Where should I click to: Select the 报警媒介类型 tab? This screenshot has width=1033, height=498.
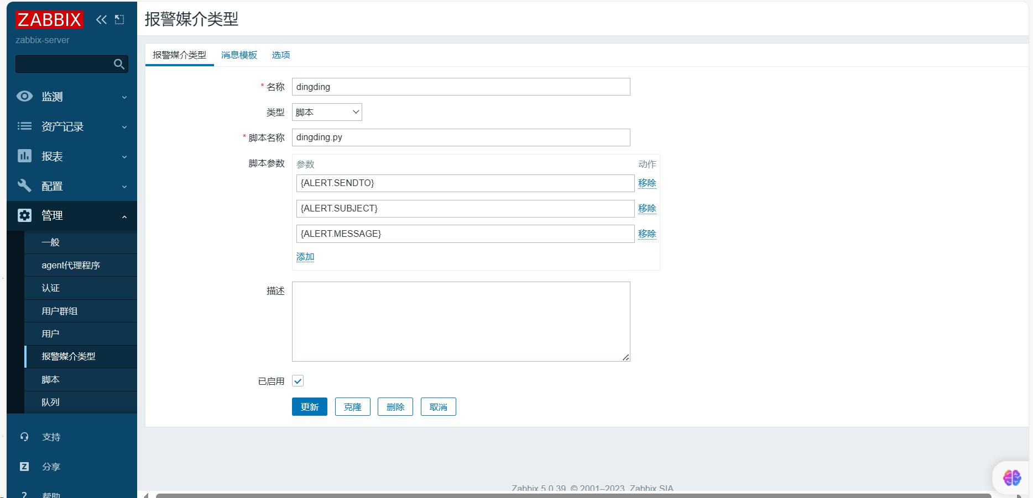(x=179, y=55)
